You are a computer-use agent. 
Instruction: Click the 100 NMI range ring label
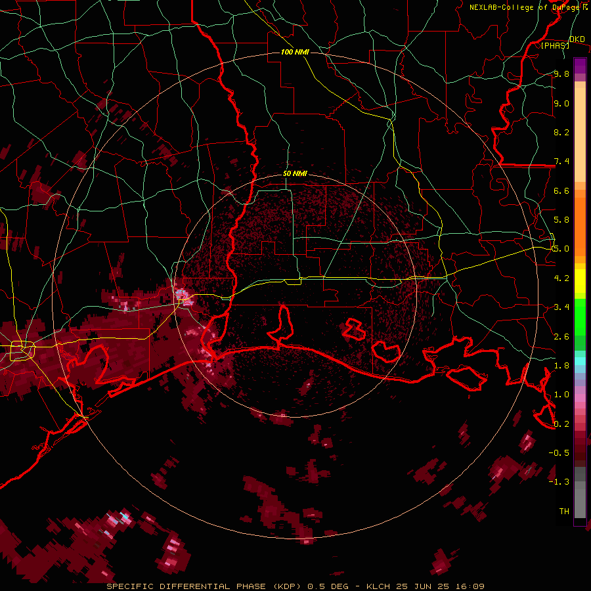295,52
